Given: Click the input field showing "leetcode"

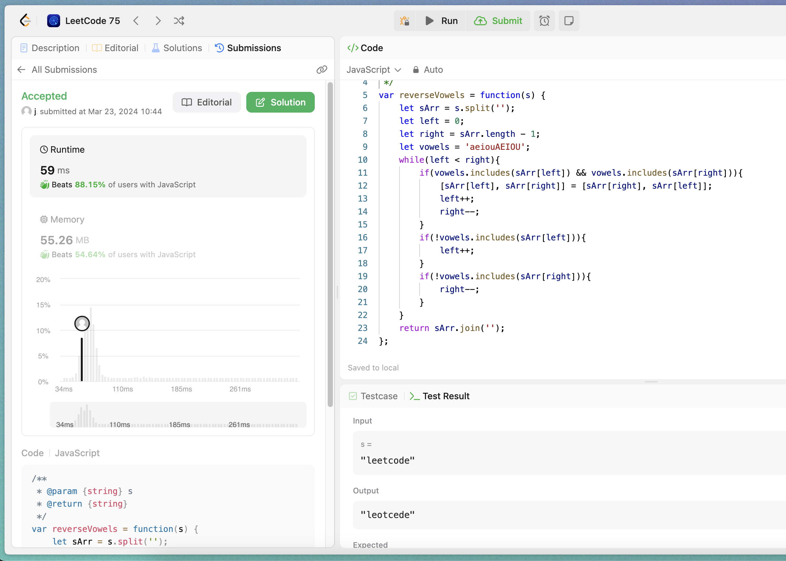Looking at the screenshot, I should click(x=569, y=453).
